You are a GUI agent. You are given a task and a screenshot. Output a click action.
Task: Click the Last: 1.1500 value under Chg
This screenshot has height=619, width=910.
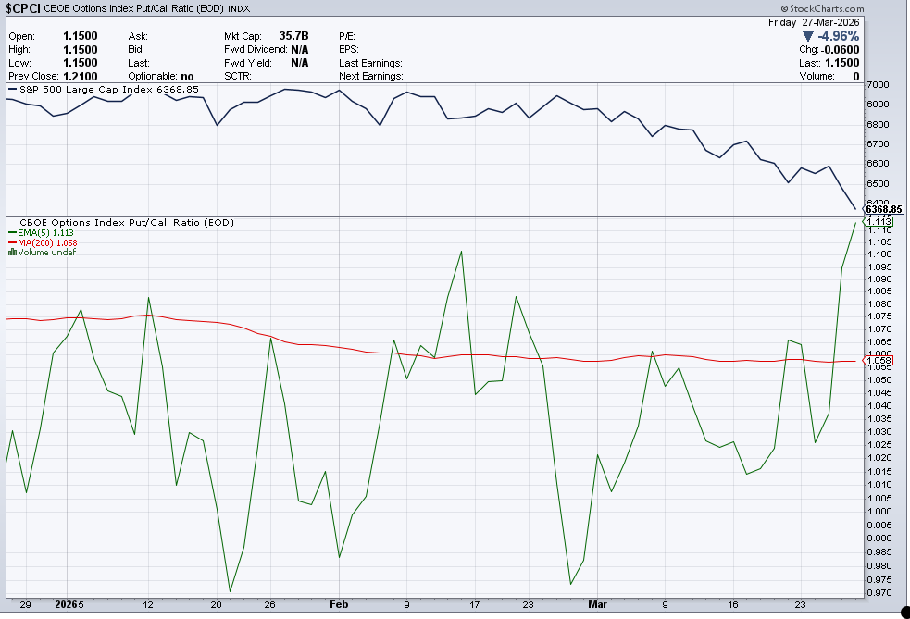829,63
